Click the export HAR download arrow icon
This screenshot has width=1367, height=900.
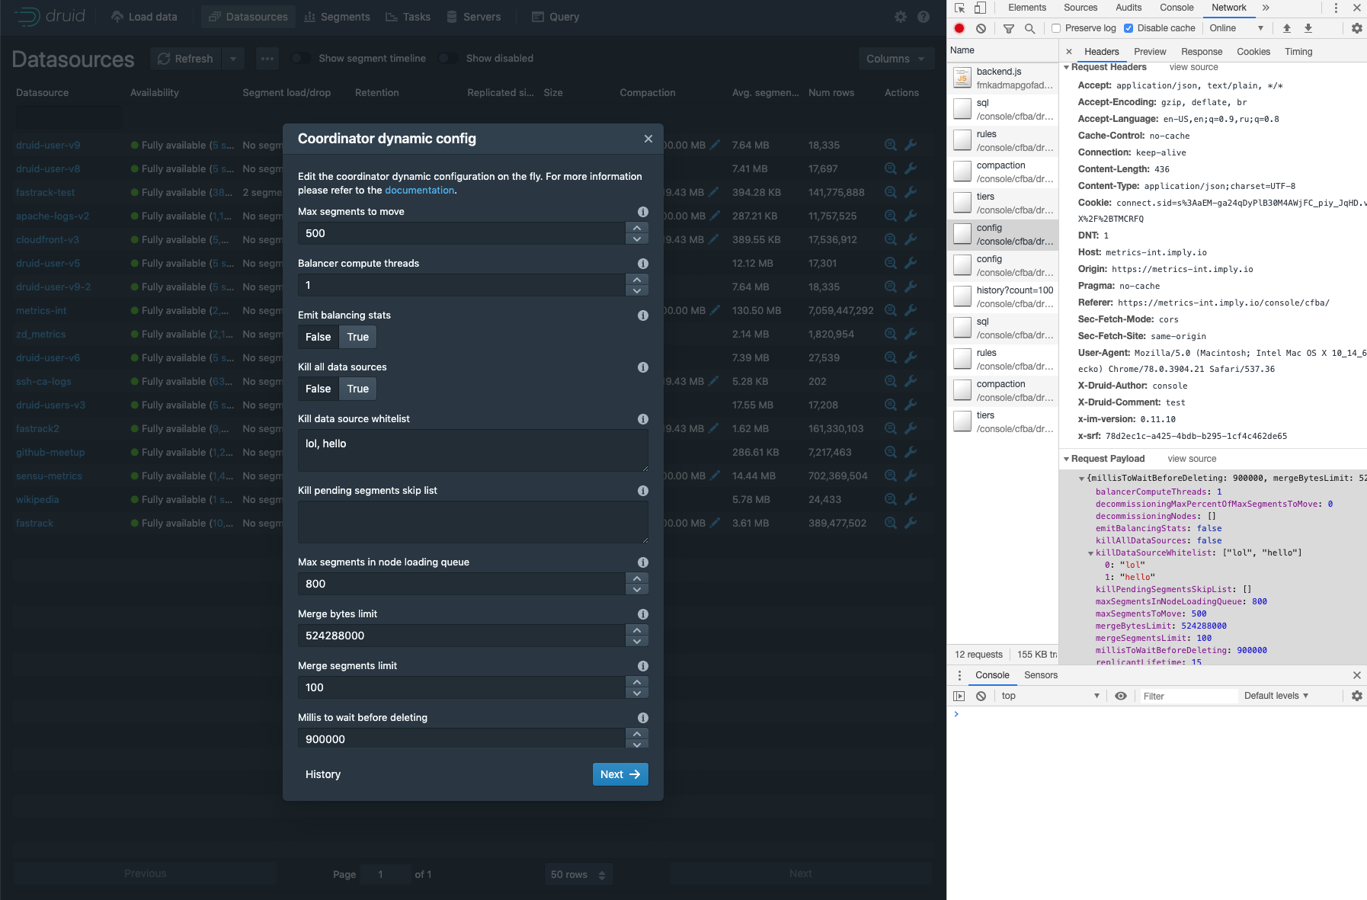(1308, 28)
